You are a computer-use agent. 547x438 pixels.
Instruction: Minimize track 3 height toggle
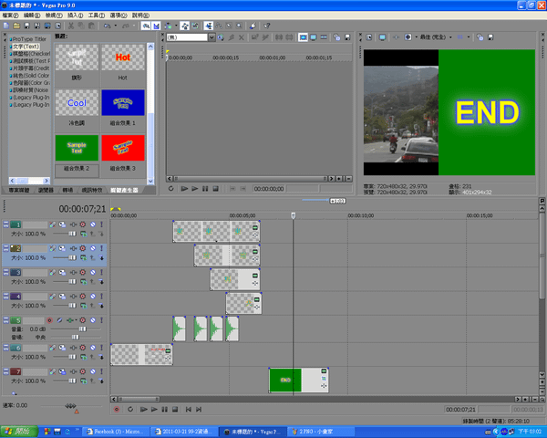point(6,270)
